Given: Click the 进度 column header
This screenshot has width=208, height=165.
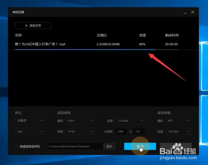Looking at the screenshot, I should pyautogui.click(x=142, y=35).
